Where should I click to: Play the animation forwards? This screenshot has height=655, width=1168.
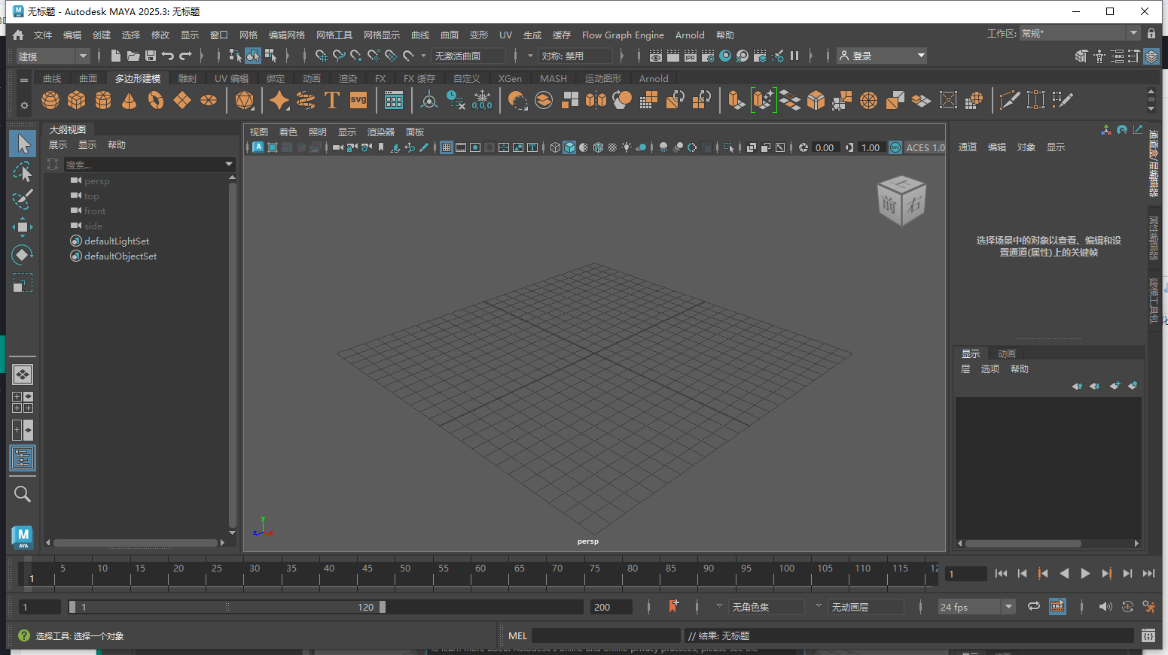tap(1085, 573)
